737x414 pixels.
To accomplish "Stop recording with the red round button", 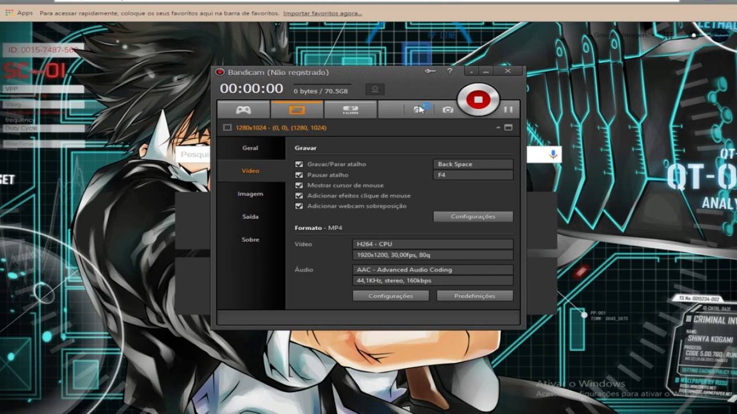I will [478, 99].
